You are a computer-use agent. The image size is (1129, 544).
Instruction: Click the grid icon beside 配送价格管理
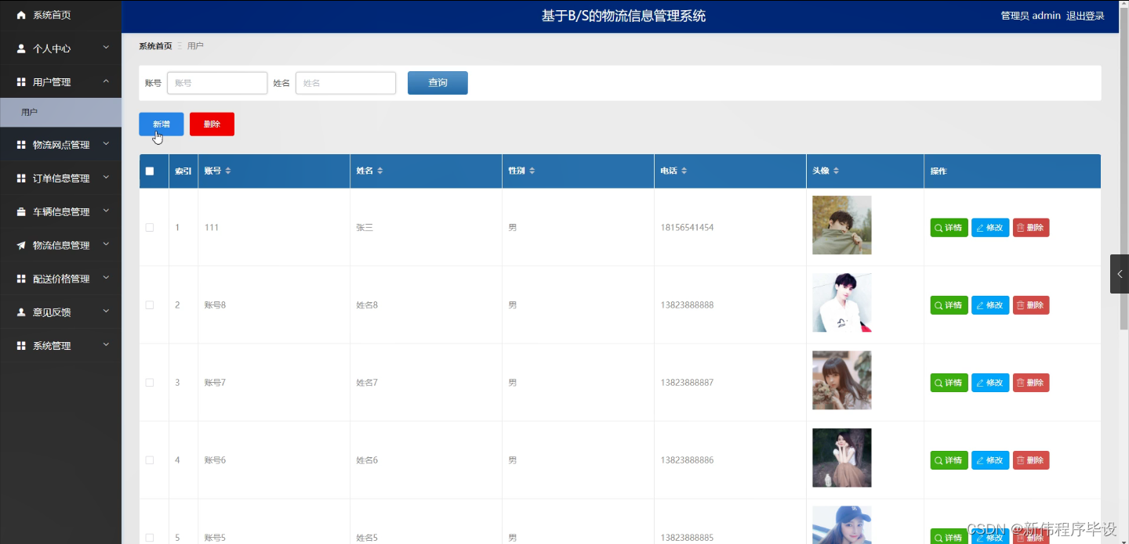21,279
